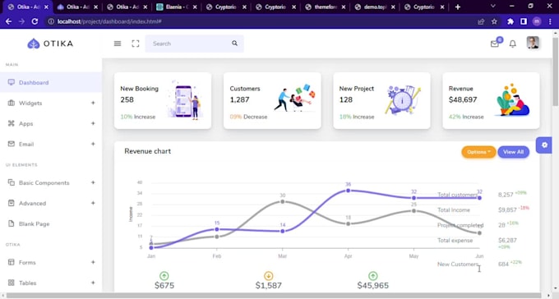Open the bell notifications icon

(513, 44)
